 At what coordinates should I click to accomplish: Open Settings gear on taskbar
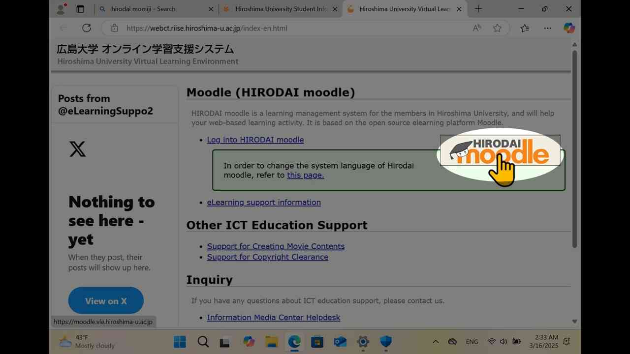coord(363,342)
